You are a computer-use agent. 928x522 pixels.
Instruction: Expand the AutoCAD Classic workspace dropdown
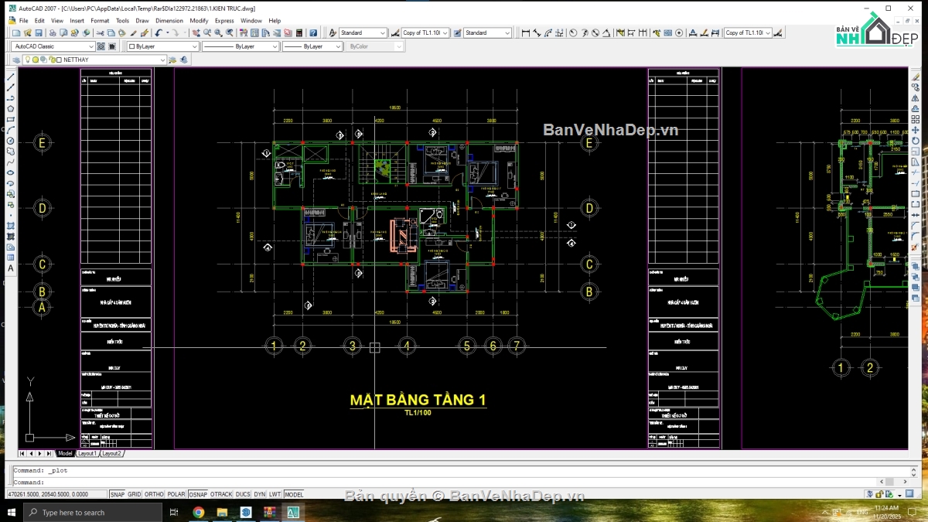pyautogui.click(x=53, y=46)
